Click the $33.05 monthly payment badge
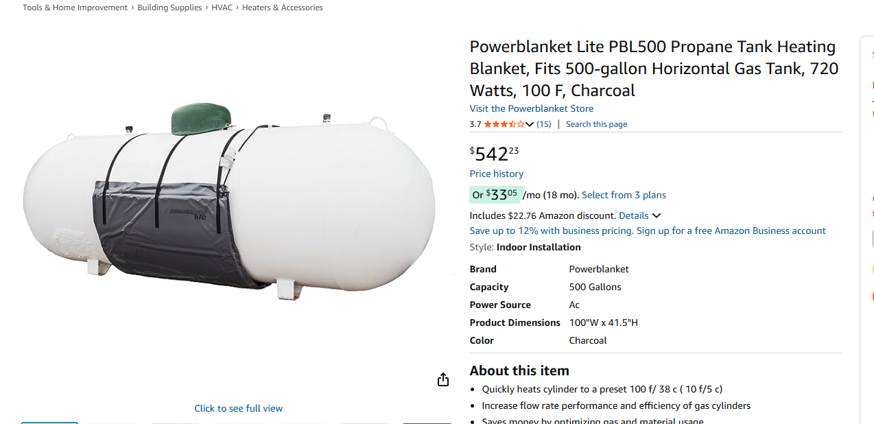The height and width of the screenshot is (424, 874). (x=497, y=195)
